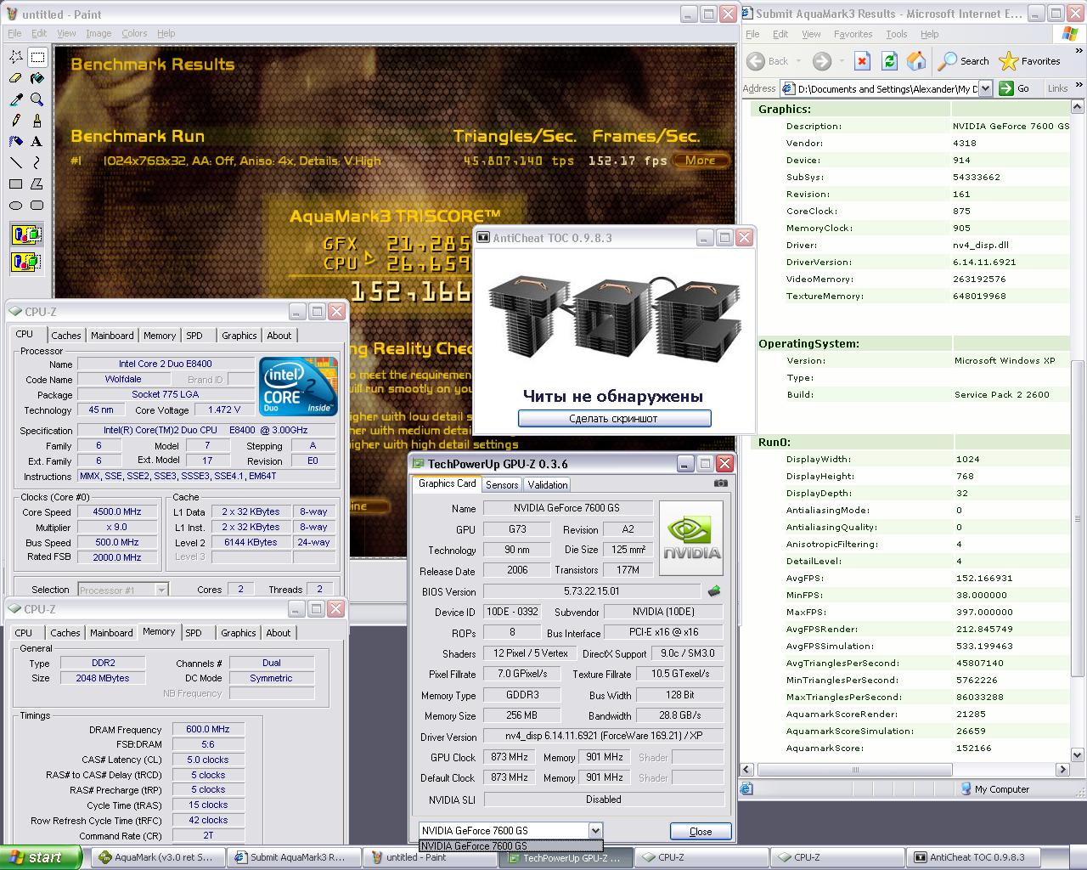
Task: Click the down arrow of IE vertical scrollbar
Action: [1078, 754]
